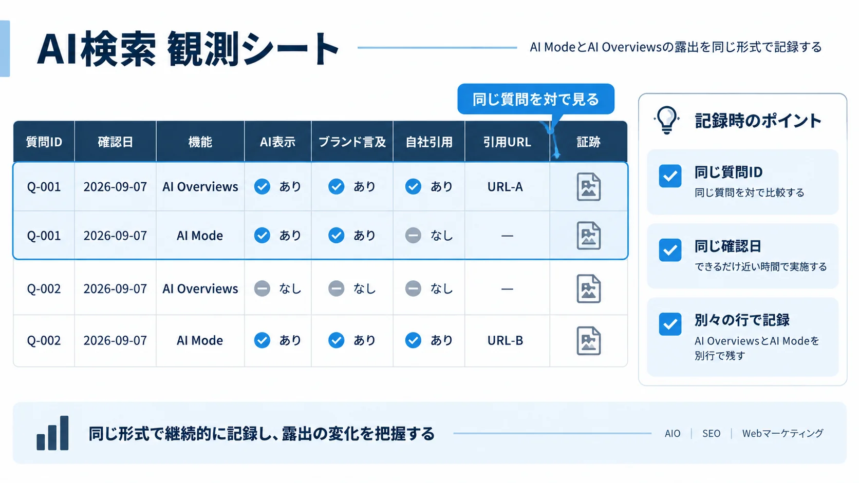Click AI表示 check icon in Q-001 AI Overviews row
Viewport: 859px width, 483px height.
pyautogui.click(x=262, y=186)
